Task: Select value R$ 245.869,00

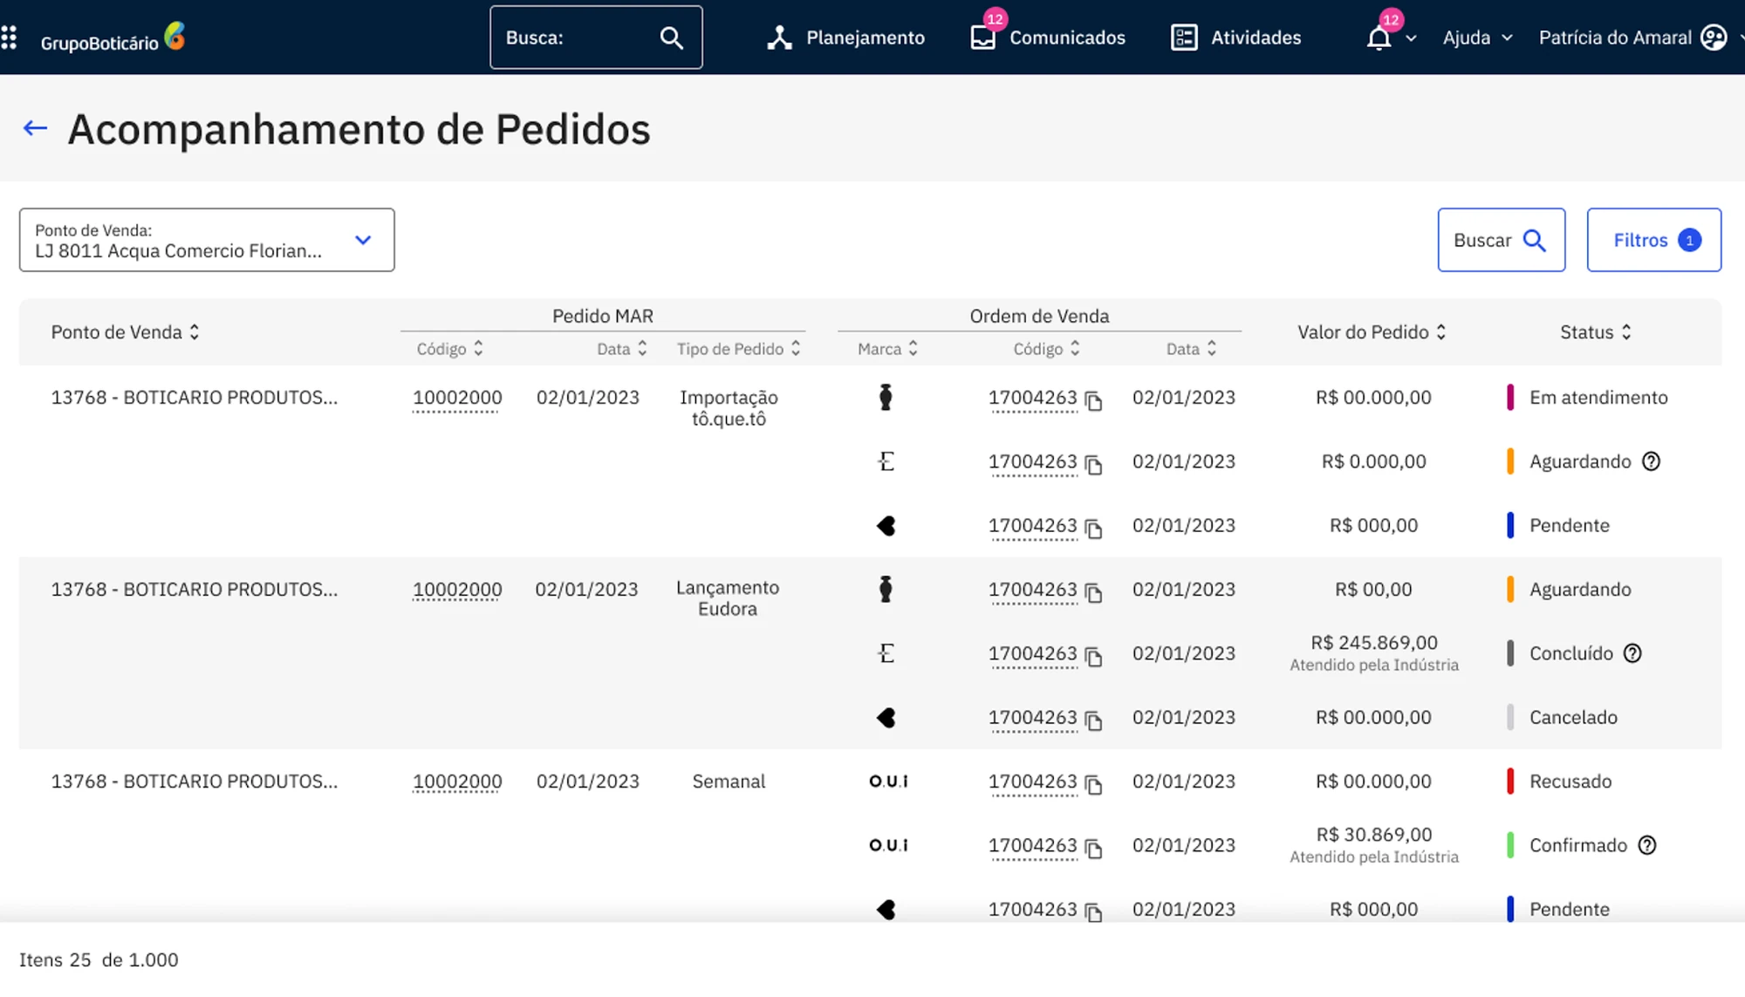Action: coord(1373,643)
